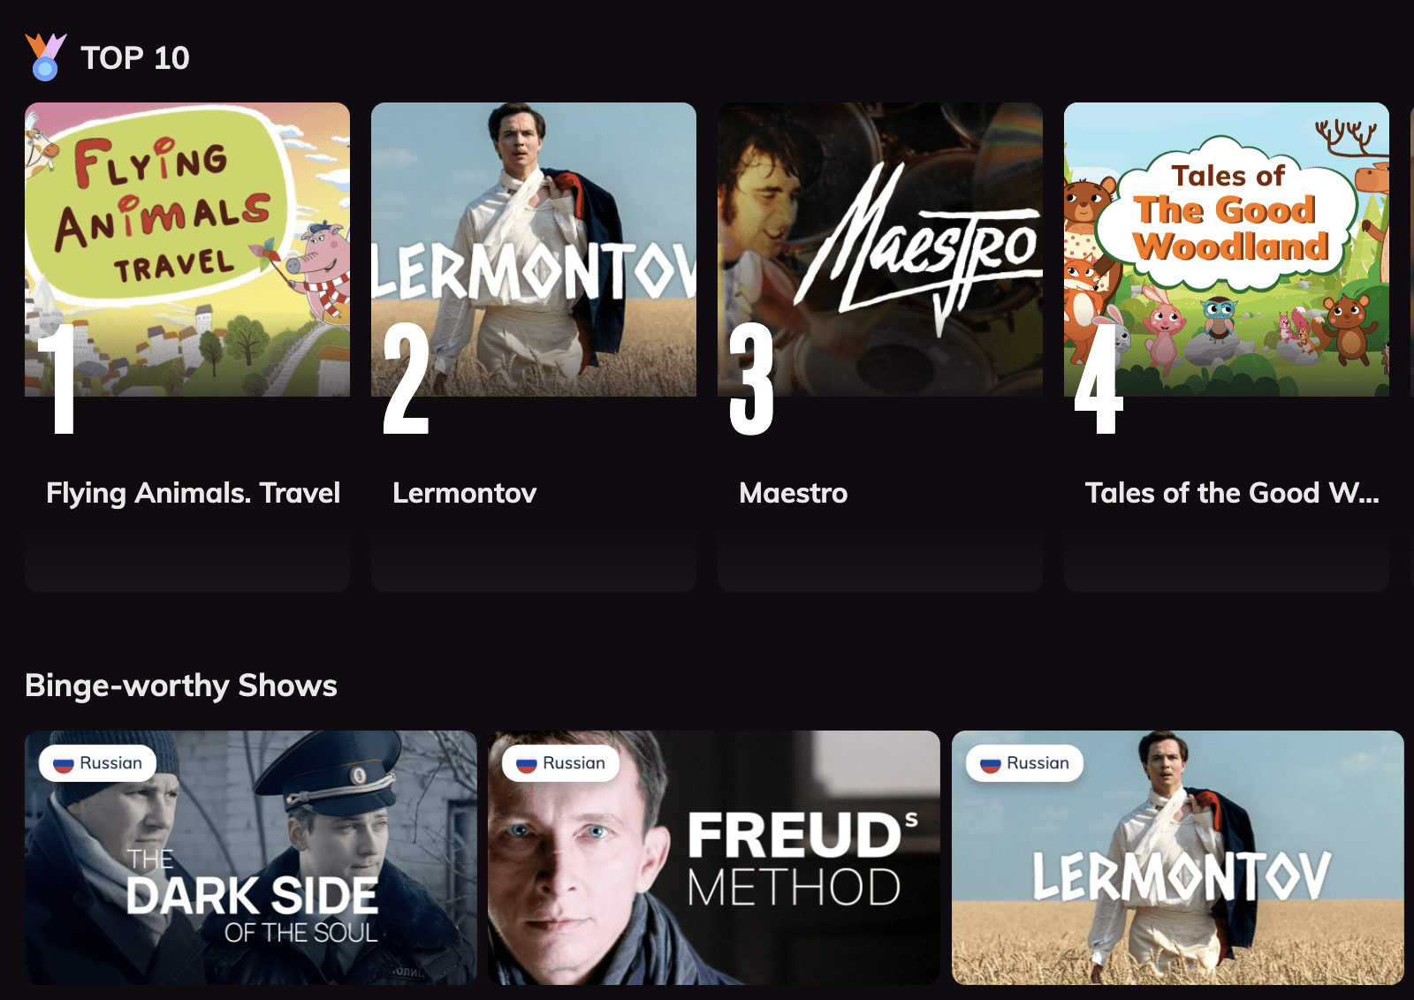Click the Russian flag on Freud's Method card
The height and width of the screenshot is (1000, 1414).
(x=527, y=764)
